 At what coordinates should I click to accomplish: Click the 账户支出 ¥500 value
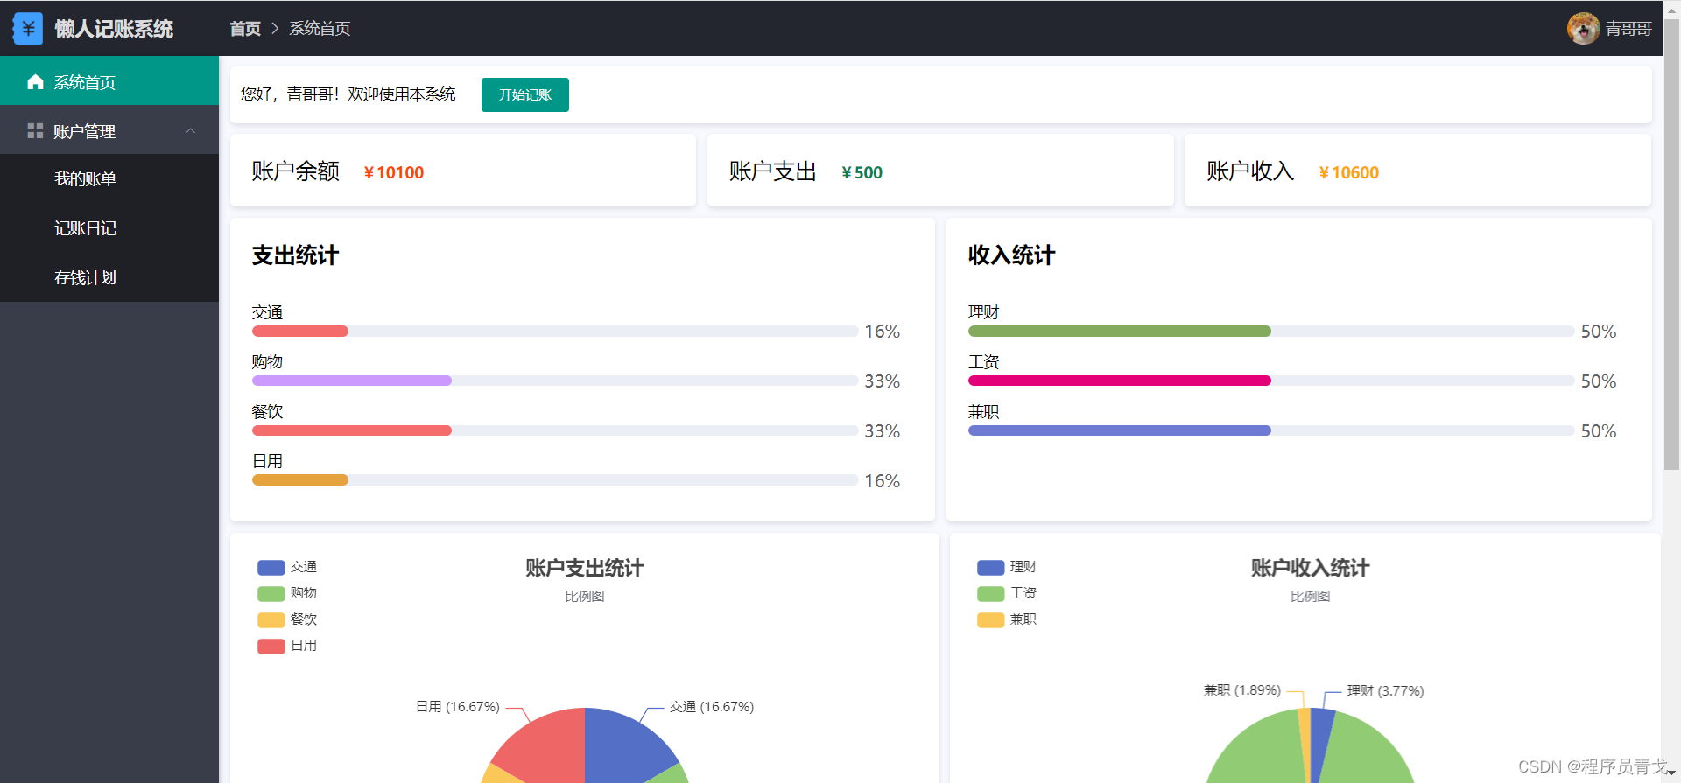[862, 172]
